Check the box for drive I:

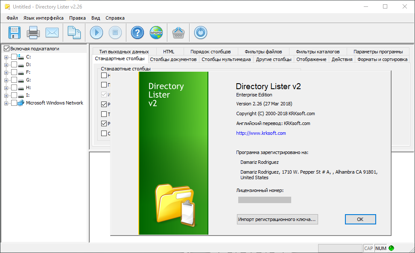14,95
